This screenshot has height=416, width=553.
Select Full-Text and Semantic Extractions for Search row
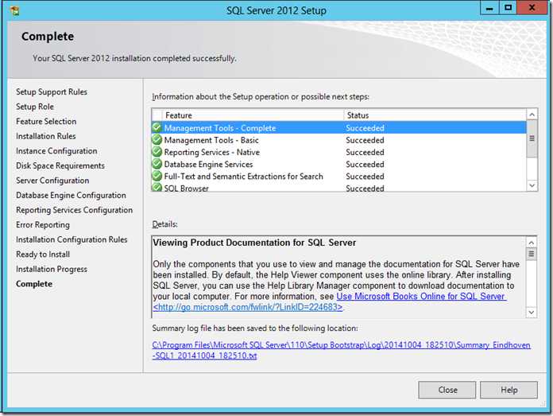click(338, 177)
